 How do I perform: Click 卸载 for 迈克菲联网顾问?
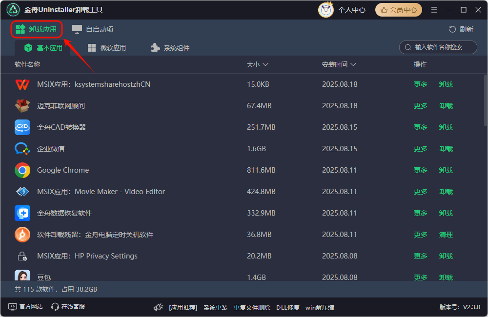446,106
